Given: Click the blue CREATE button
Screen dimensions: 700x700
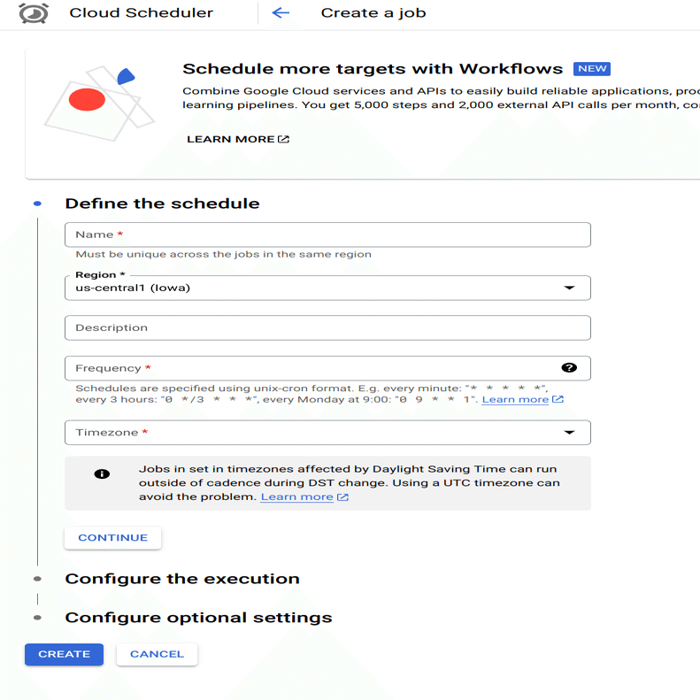Looking at the screenshot, I should (64, 654).
